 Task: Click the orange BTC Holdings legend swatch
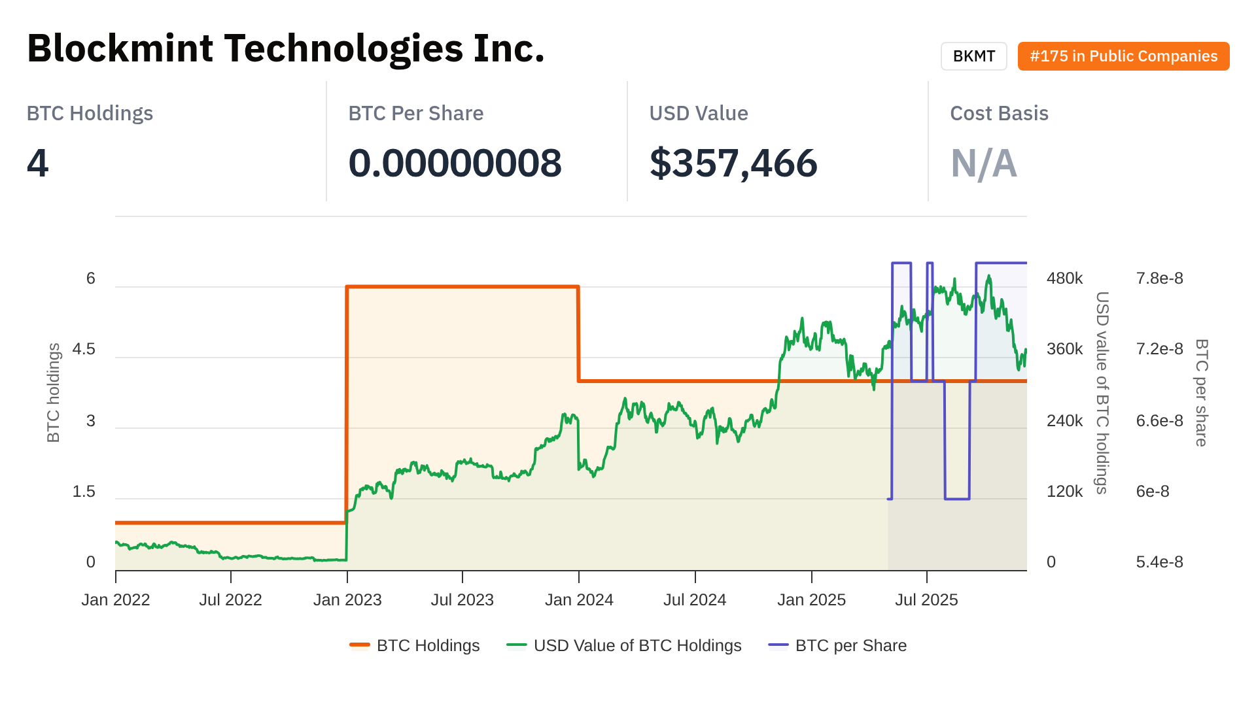360,645
